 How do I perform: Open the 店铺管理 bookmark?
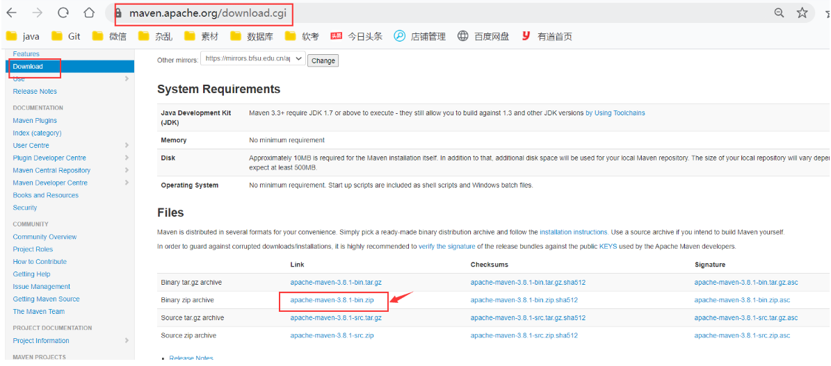click(420, 37)
